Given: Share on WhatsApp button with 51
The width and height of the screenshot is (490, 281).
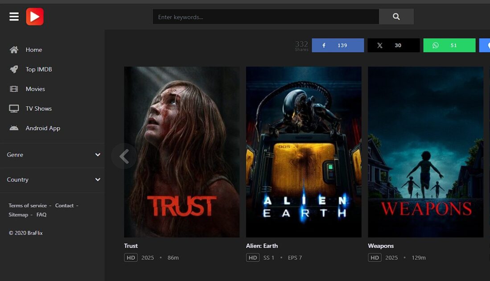Looking at the screenshot, I should pos(449,45).
